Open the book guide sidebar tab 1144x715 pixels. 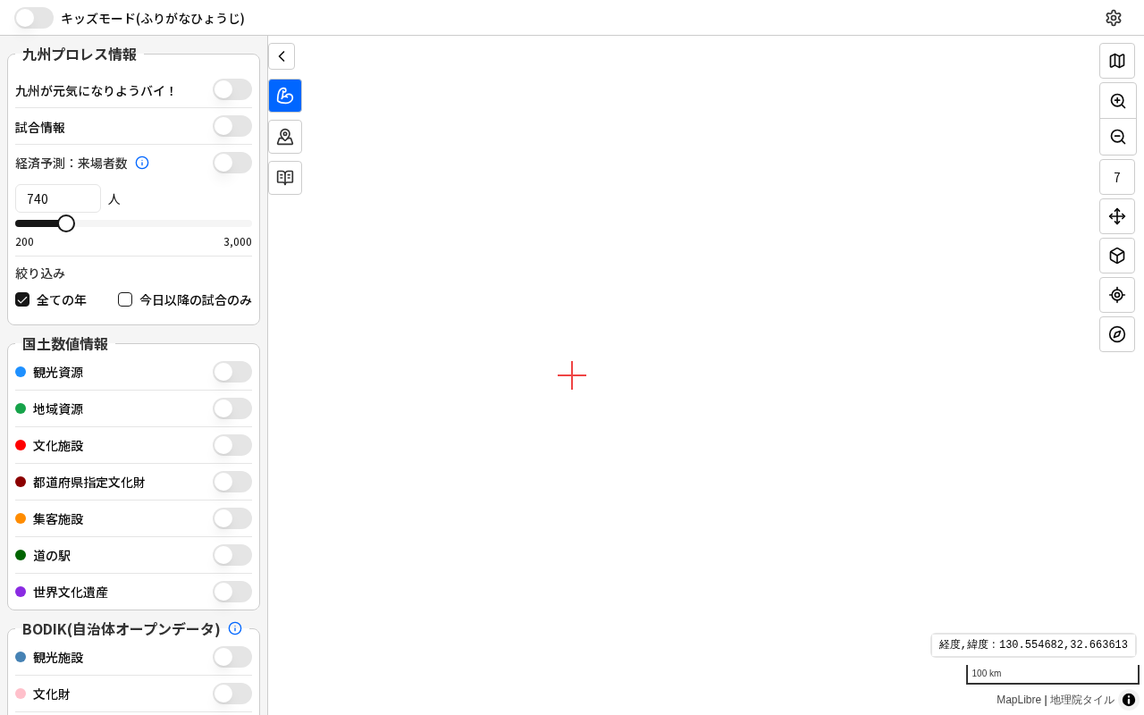tap(285, 178)
